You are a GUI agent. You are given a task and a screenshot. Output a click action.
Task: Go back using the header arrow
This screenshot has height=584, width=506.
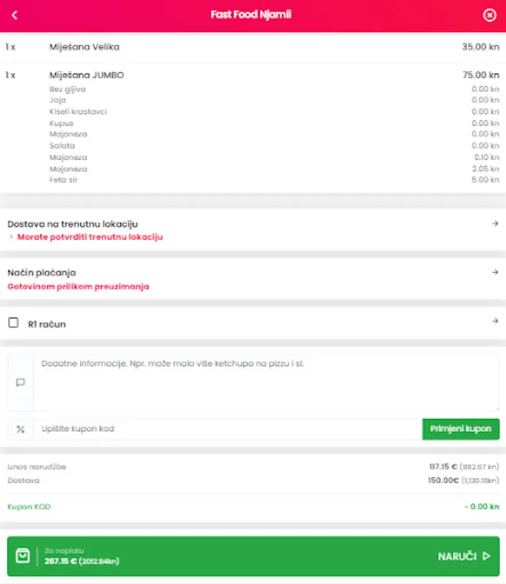15,15
